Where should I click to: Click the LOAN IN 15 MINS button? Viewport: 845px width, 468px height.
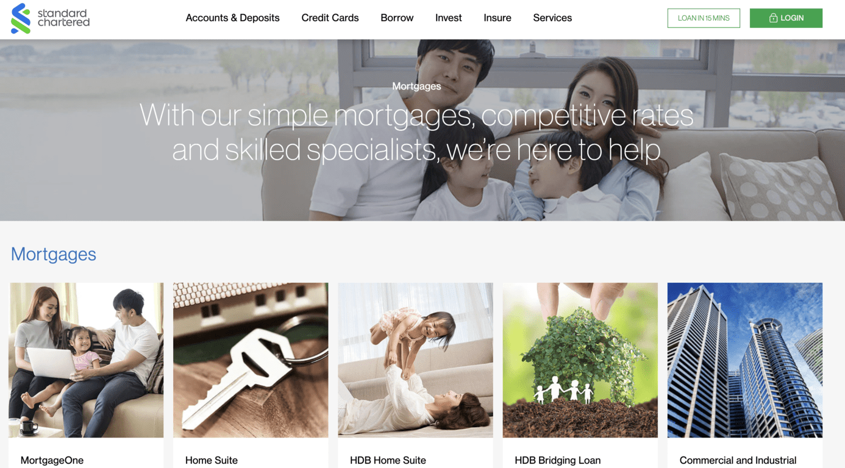click(704, 18)
